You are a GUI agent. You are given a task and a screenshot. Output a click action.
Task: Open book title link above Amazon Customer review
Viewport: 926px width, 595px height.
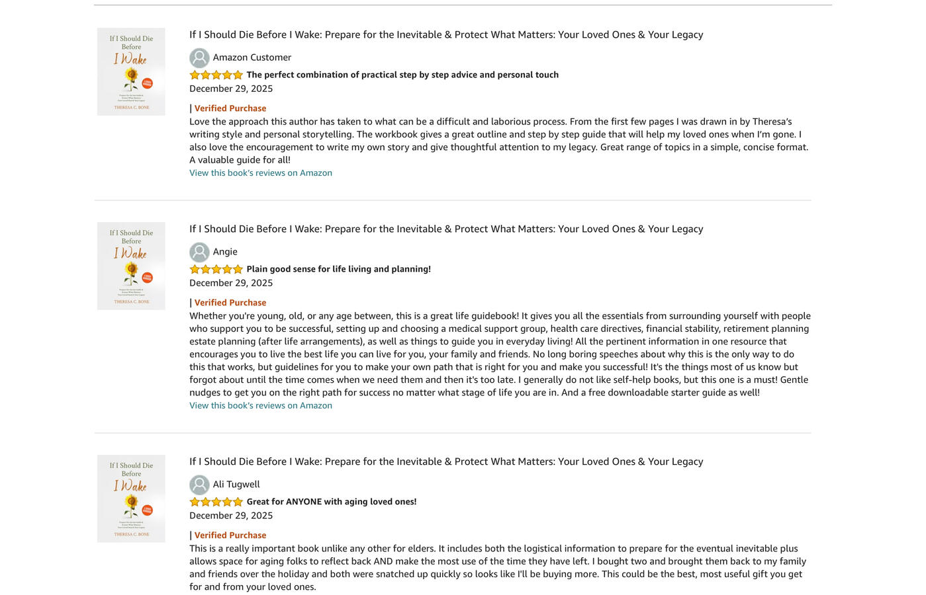click(446, 34)
